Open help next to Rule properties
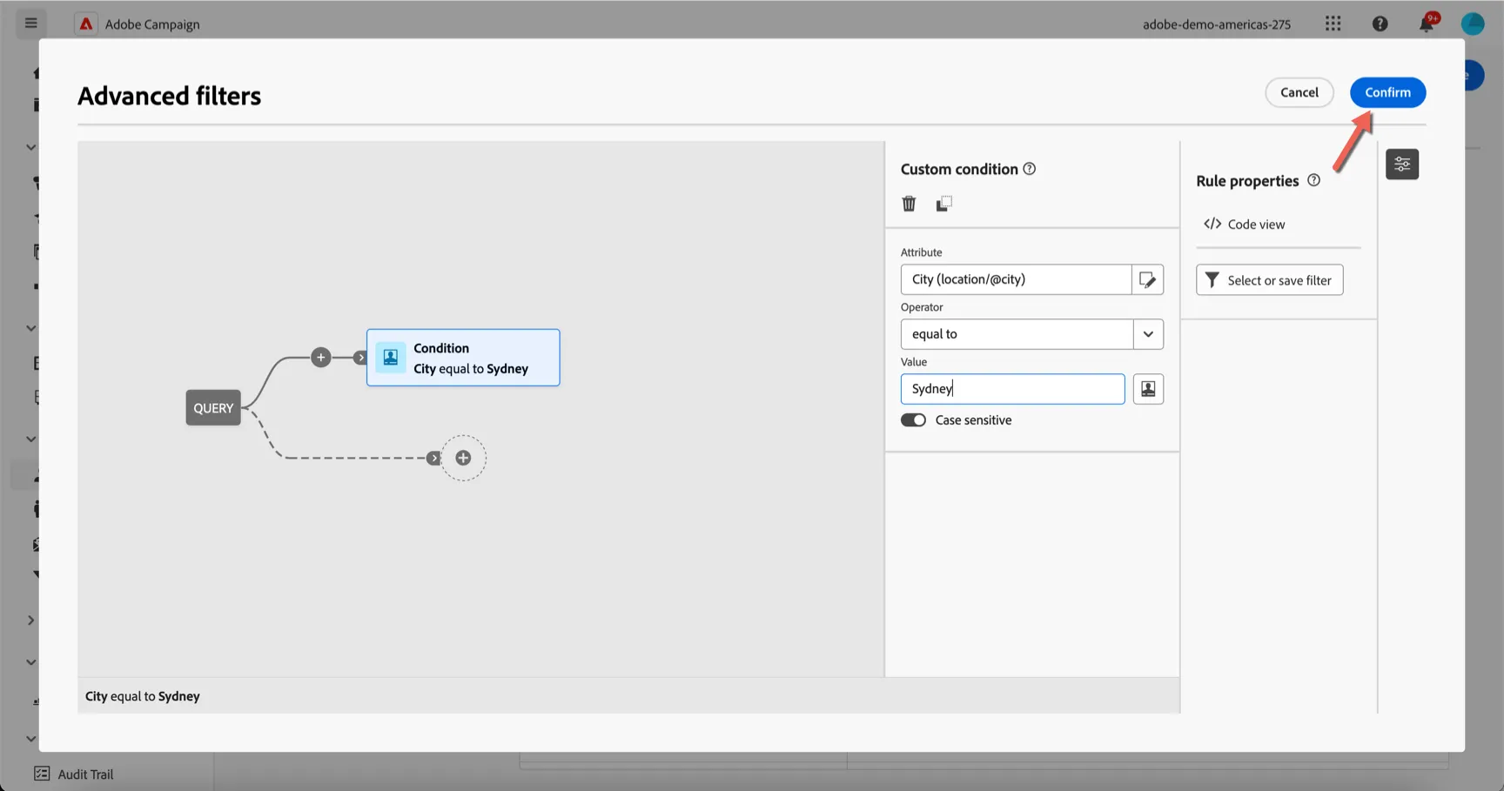The height and width of the screenshot is (791, 1504). 1314,180
